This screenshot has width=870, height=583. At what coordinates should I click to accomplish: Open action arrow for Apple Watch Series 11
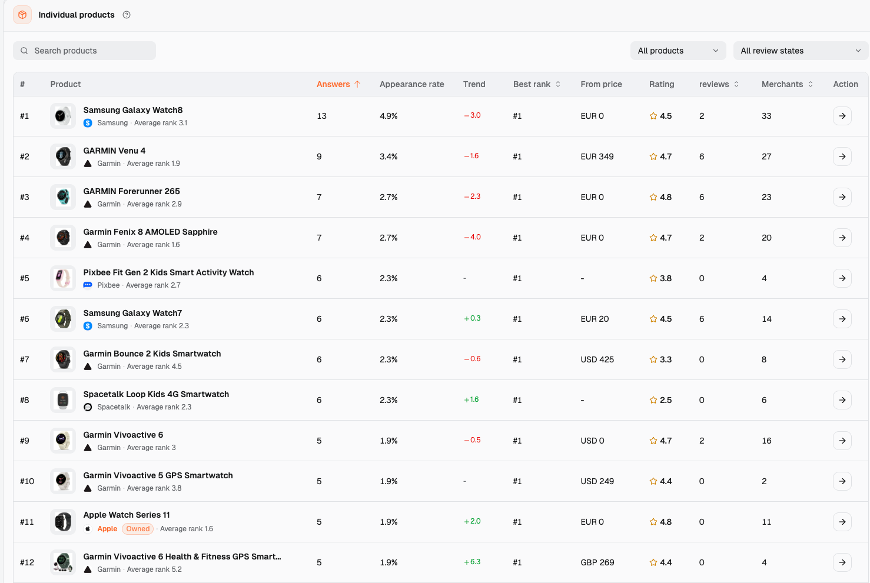pos(842,522)
